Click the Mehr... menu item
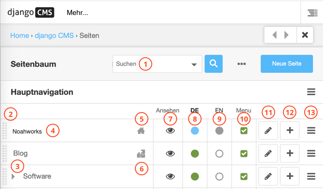323x189 pixels. coord(77,13)
